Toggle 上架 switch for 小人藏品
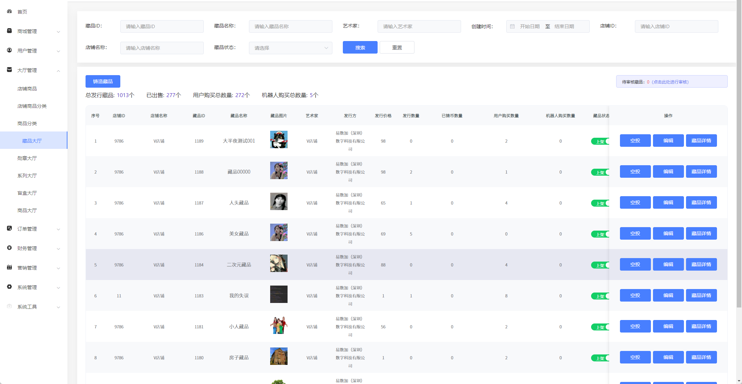The image size is (742, 384). pyautogui.click(x=600, y=327)
